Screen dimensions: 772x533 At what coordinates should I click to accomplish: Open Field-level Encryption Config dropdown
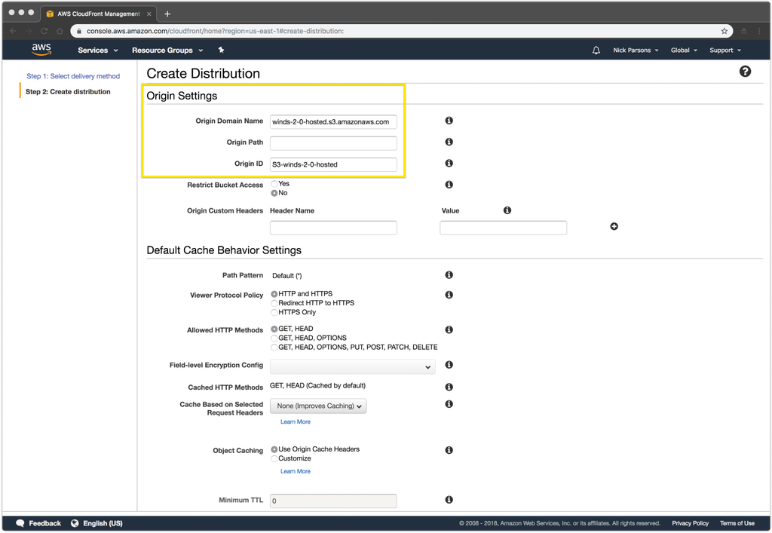(352, 366)
